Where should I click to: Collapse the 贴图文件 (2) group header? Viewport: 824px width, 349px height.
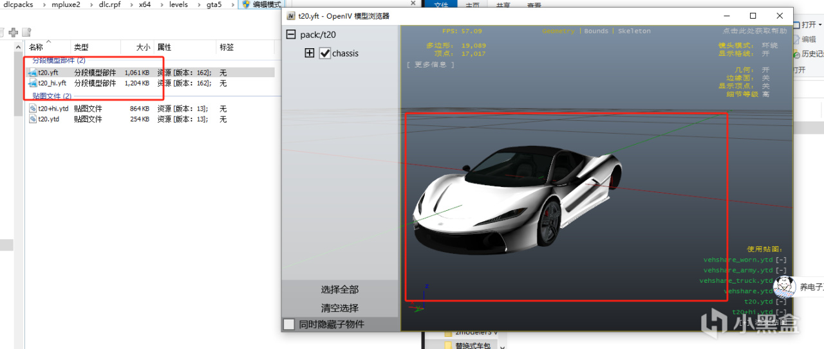pyautogui.click(x=52, y=96)
